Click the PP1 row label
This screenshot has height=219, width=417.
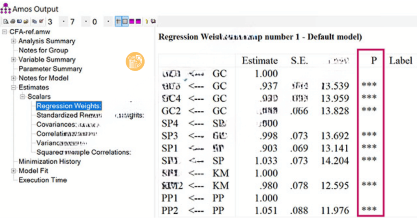(170, 198)
